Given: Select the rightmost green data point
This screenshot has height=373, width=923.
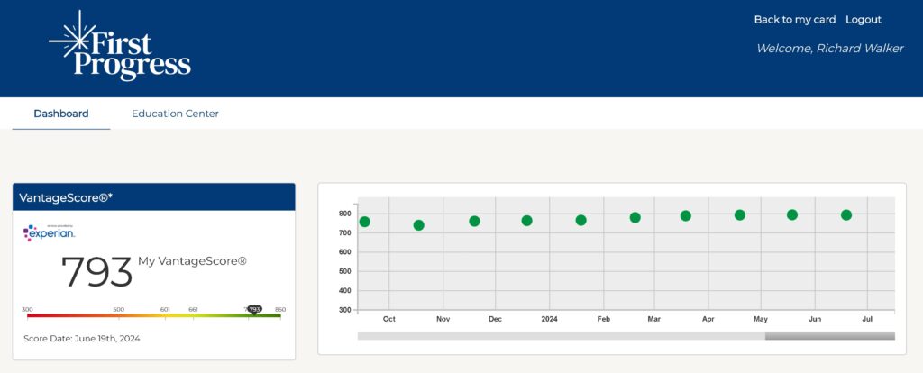Looking at the screenshot, I should click(x=846, y=214).
